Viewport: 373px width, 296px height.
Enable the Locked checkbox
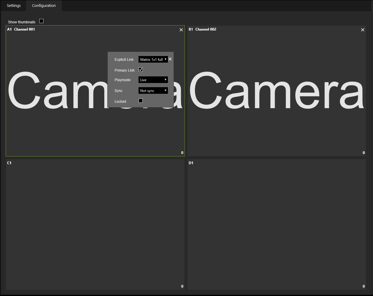click(x=141, y=101)
